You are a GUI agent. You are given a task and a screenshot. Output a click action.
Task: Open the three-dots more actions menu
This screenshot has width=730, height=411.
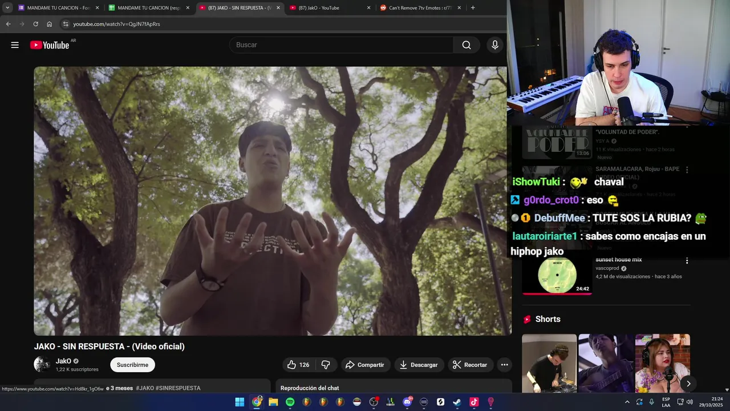[x=504, y=365]
